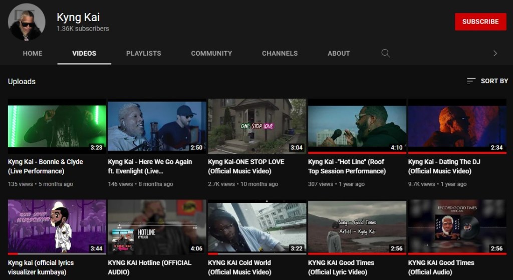The height and width of the screenshot is (280, 513).
Task: Open the Sort By dropdown
Action: click(x=487, y=81)
